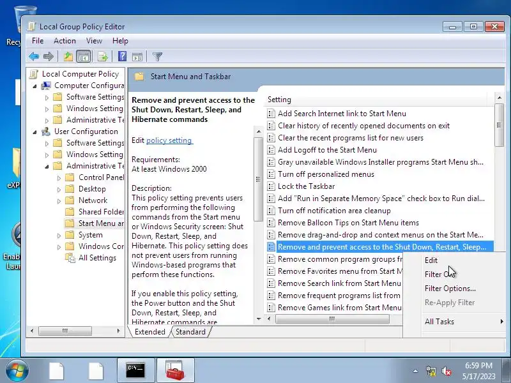
Task: Click policy icon beside Add Logoff to Start Menu
Action: click(x=271, y=150)
